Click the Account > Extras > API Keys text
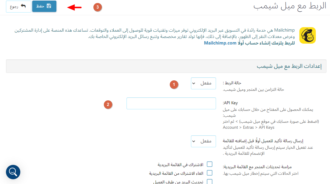Viewport: 330px width, 184px height. click(x=249, y=127)
